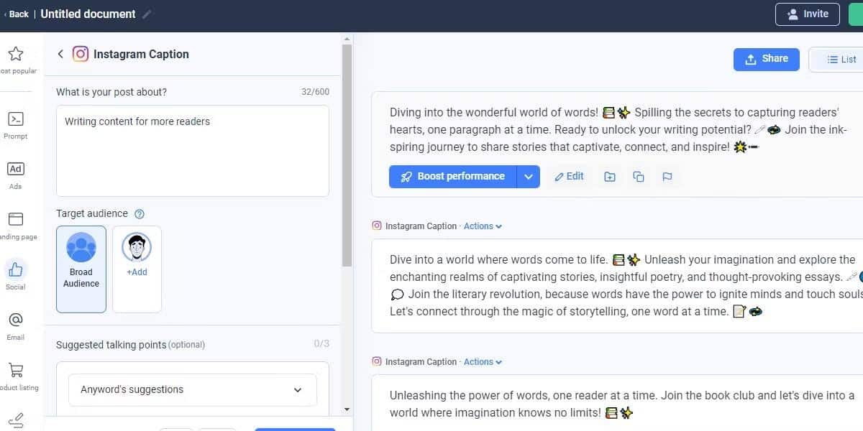Click the Invite button
Viewport: 863px width, 431px height.
coord(808,14)
